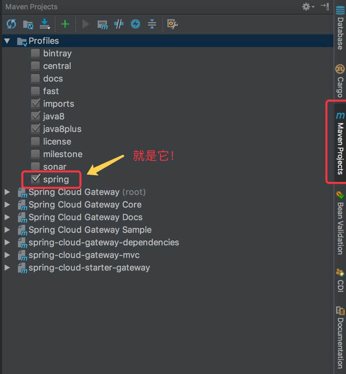
Task: Open Maven Settings with gear-wrench icon
Action: coord(172,24)
